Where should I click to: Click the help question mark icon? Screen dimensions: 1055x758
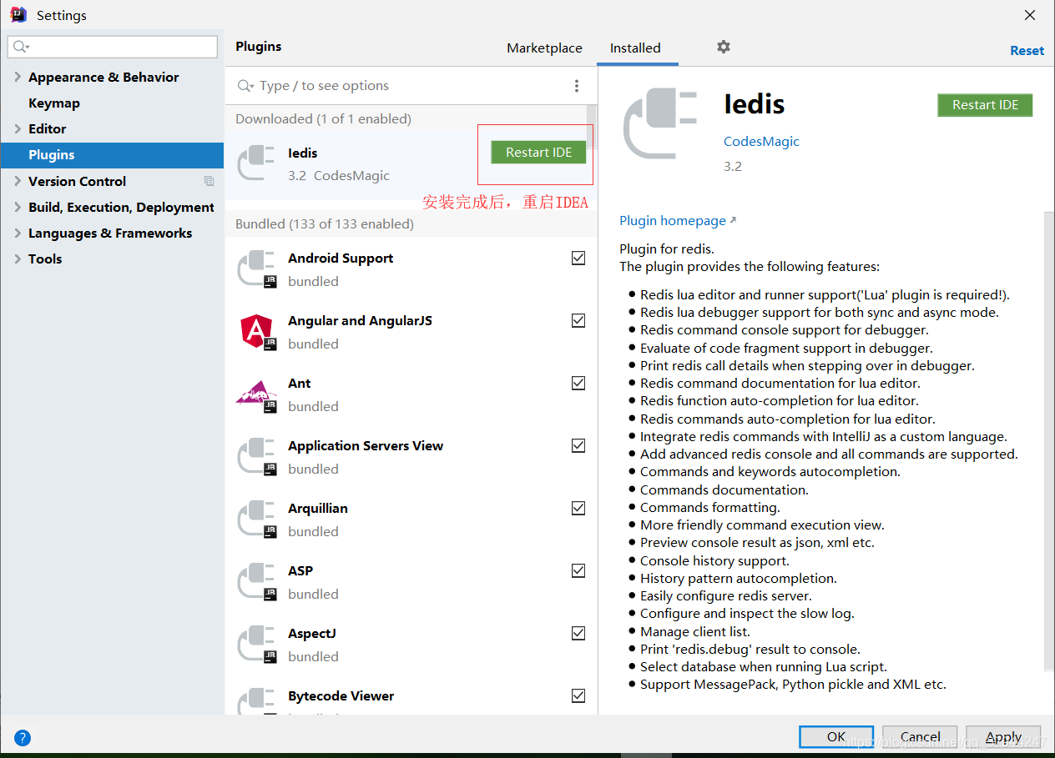22,738
